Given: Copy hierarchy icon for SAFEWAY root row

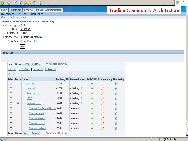Looking at the screenshot, I should tap(116, 84).
